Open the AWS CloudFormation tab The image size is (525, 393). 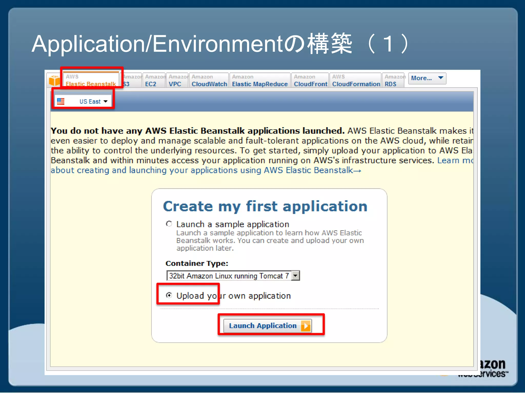click(356, 80)
